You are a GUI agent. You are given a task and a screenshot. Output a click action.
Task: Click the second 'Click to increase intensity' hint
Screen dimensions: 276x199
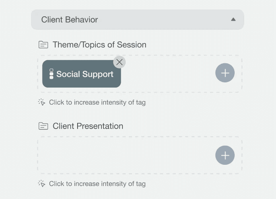click(x=97, y=183)
